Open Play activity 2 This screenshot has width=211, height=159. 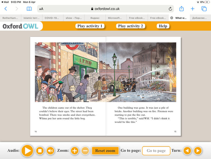(130, 26)
